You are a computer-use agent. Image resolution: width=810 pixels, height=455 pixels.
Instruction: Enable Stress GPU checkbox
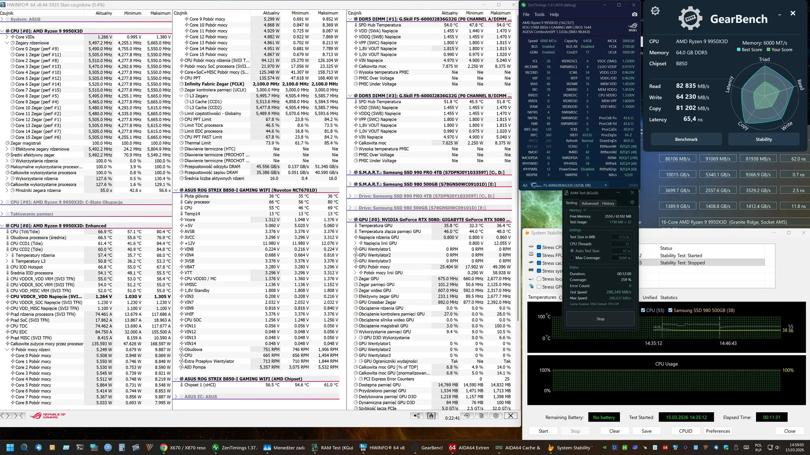[539, 287]
